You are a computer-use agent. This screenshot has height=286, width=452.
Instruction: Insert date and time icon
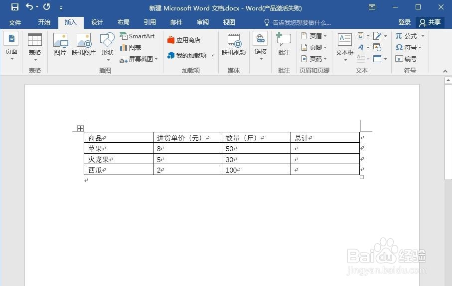(377, 47)
